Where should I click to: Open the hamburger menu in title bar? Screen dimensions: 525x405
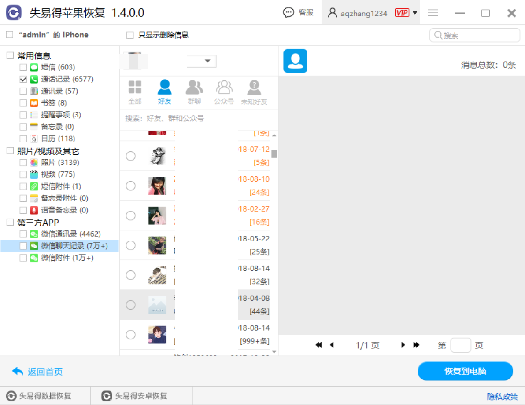[433, 13]
